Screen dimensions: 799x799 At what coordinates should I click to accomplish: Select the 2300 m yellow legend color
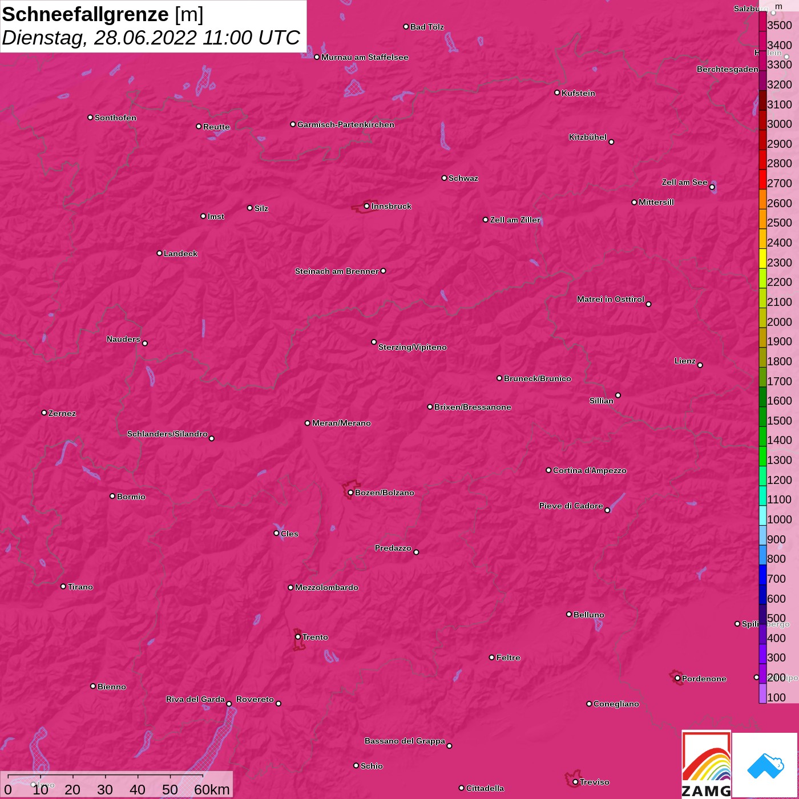click(762, 259)
